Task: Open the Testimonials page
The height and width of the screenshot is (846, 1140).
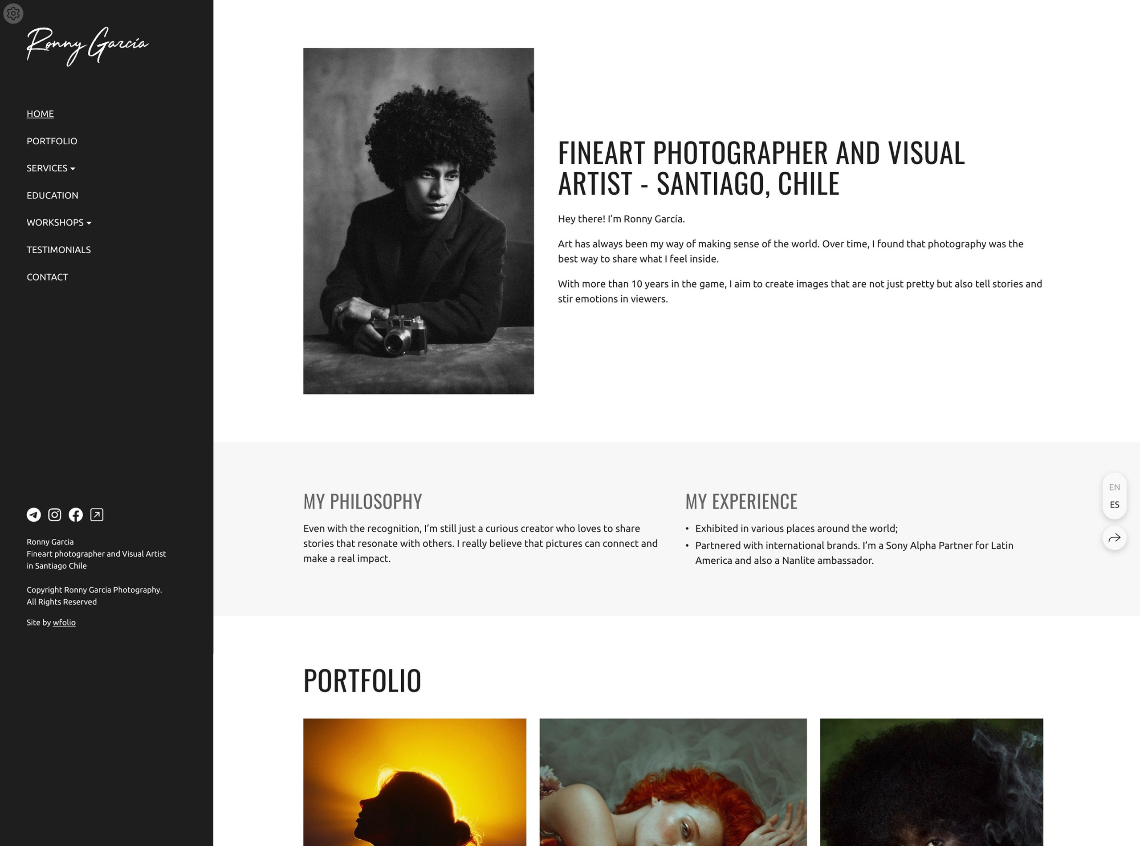Action: [59, 249]
